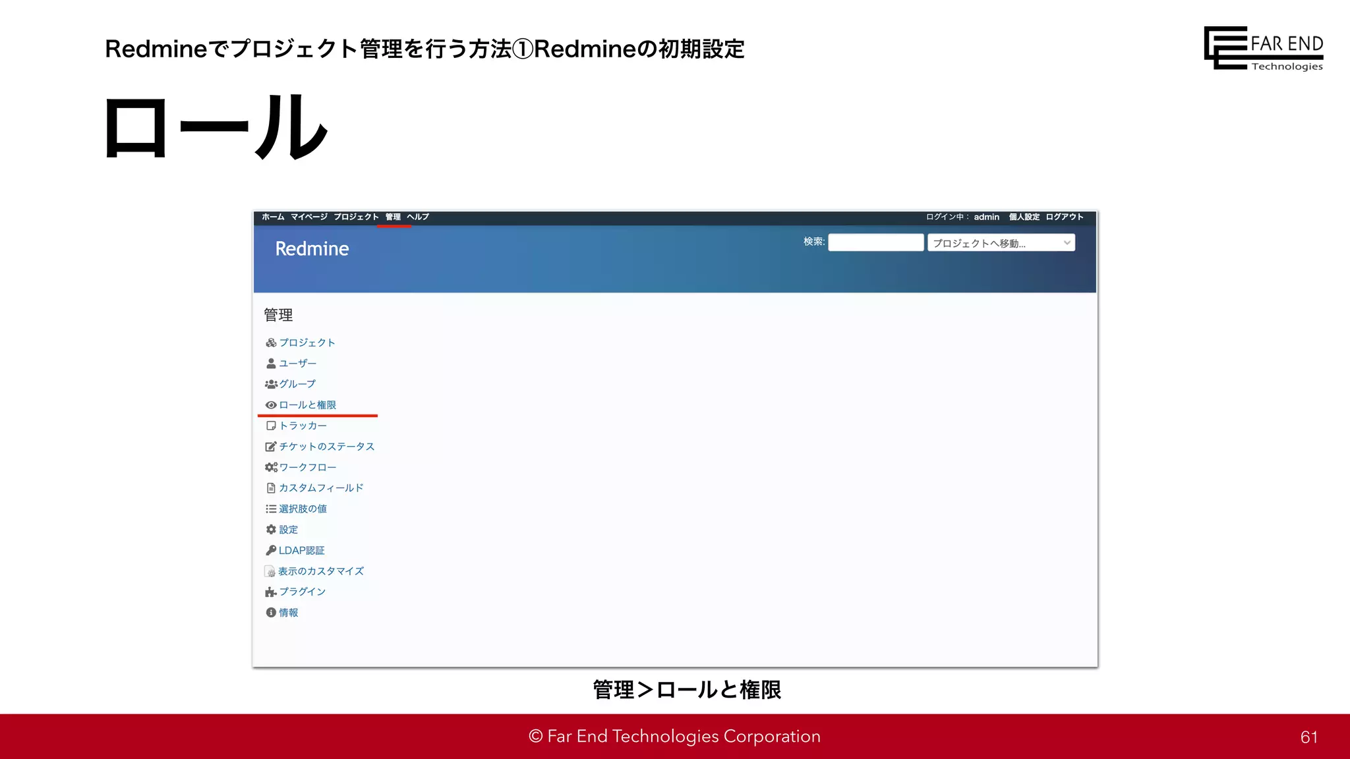The image size is (1350, 759).
Task: Click the ユーザー person icon
Action: pos(271,363)
